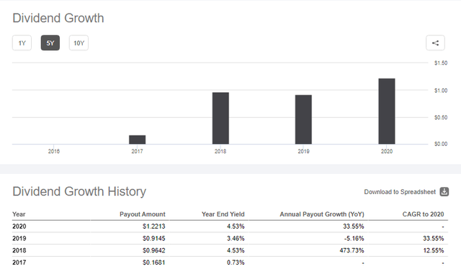The height and width of the screenshot is (279, 461).
Task: Click the 2018 row year cell
Action: 19,250
